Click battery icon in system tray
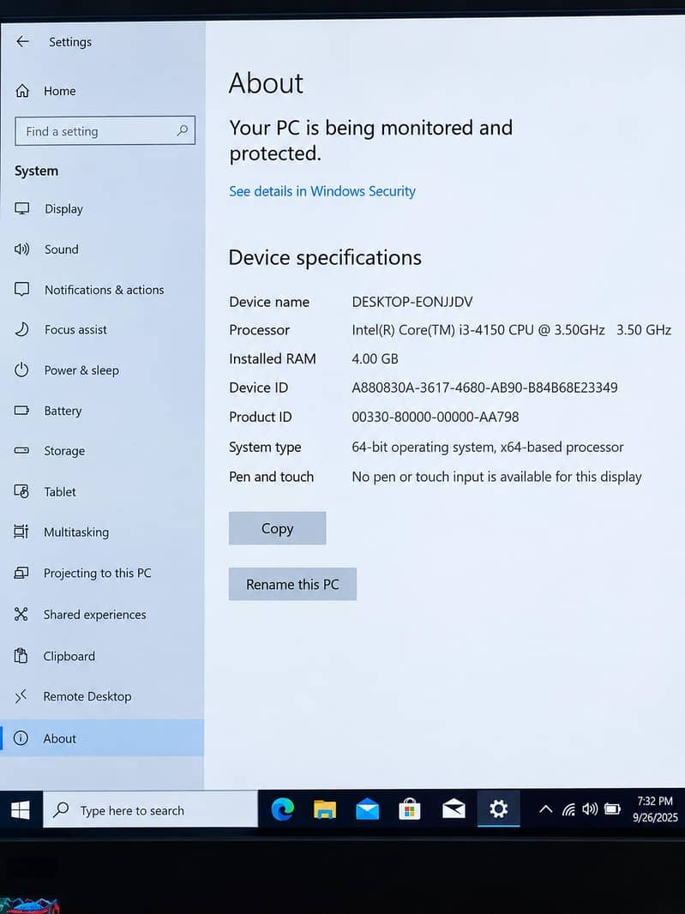 pos(612,809)
